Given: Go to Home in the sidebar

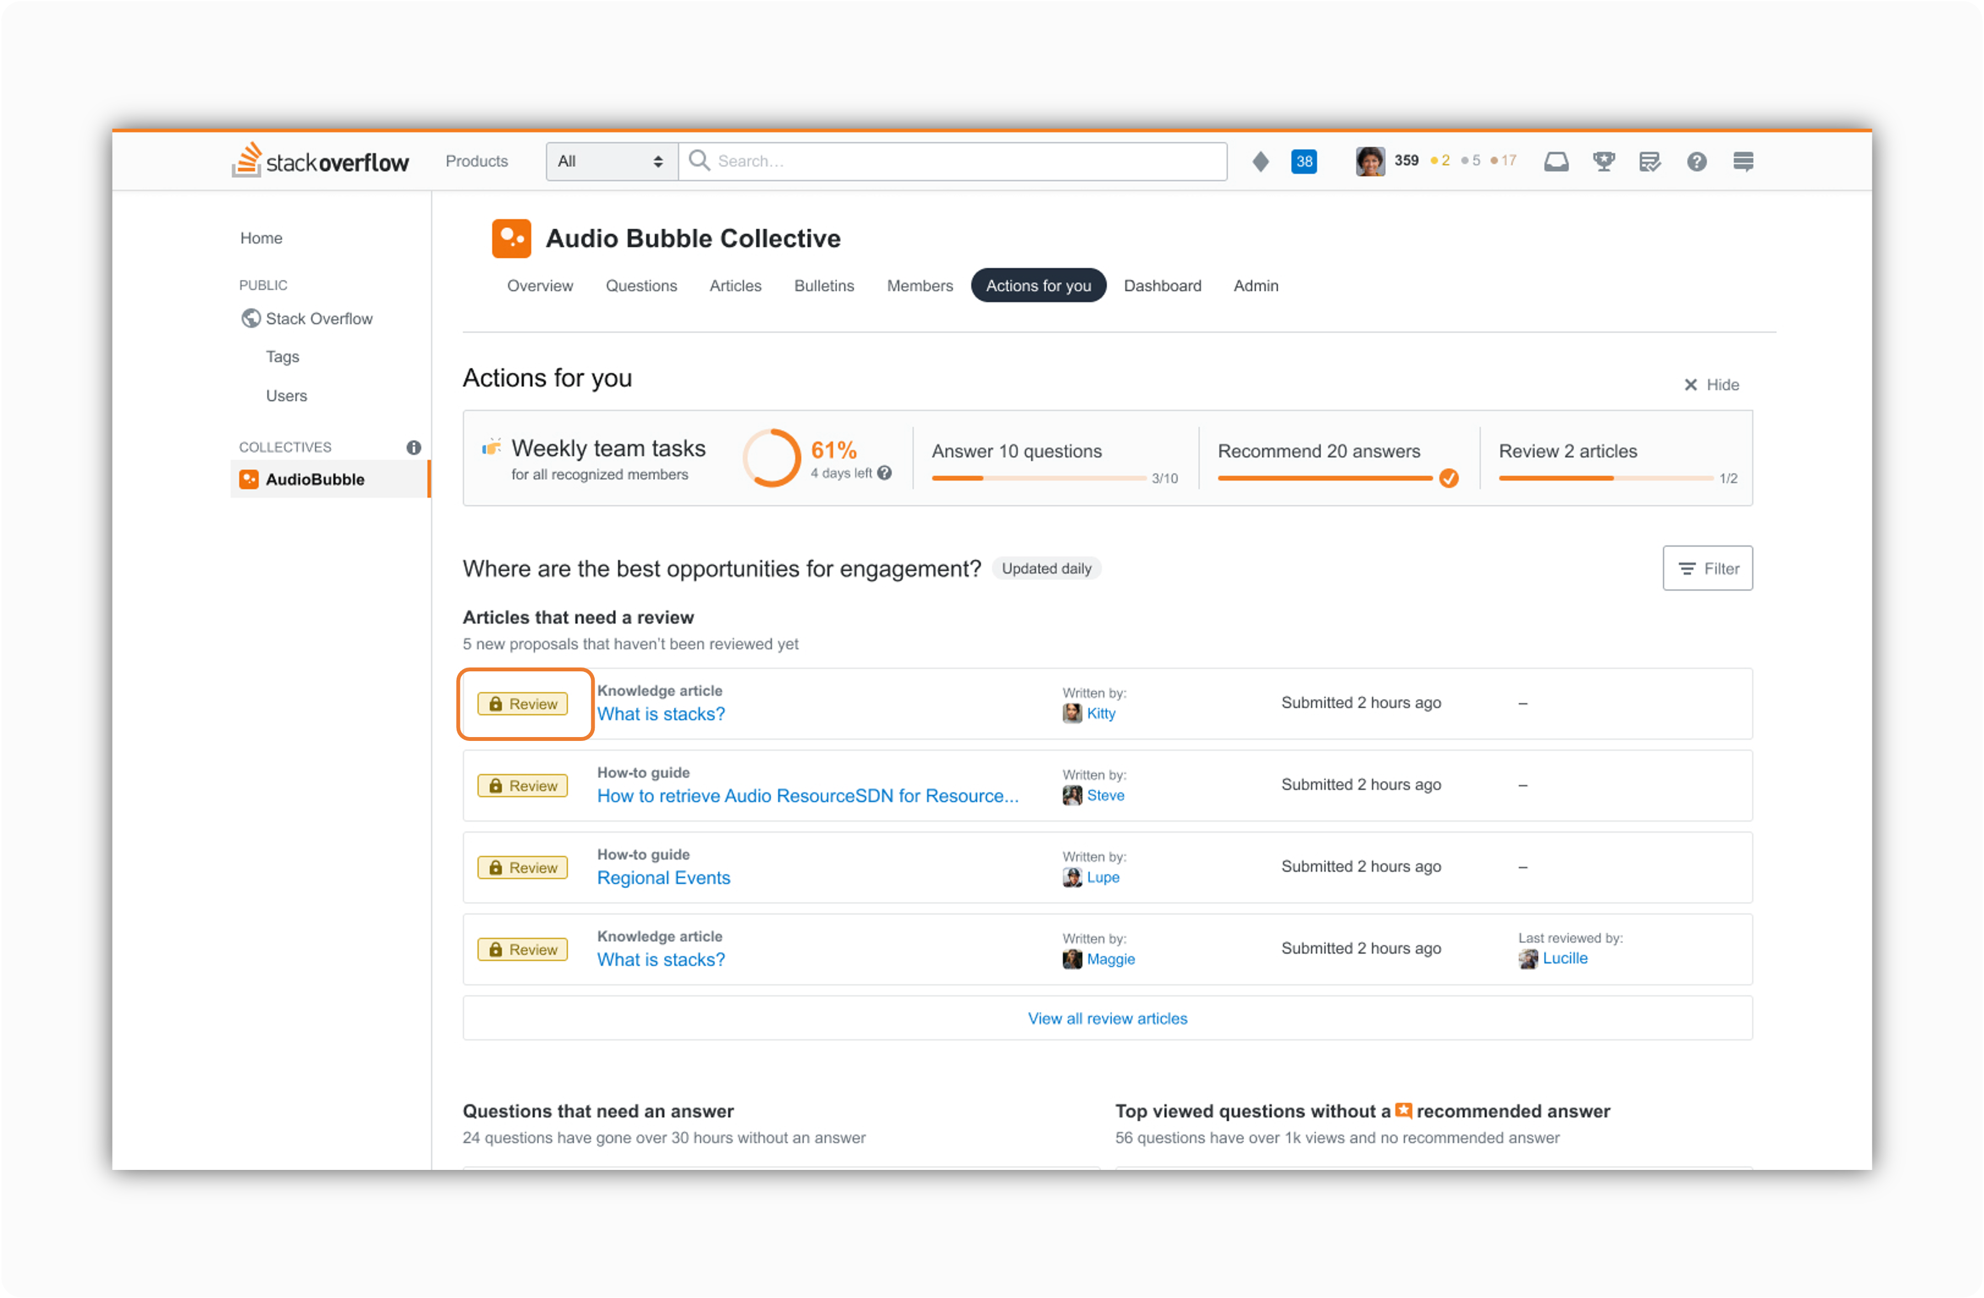Looking at the screenshot, I should pyautogui.click(x=261, y=239).
